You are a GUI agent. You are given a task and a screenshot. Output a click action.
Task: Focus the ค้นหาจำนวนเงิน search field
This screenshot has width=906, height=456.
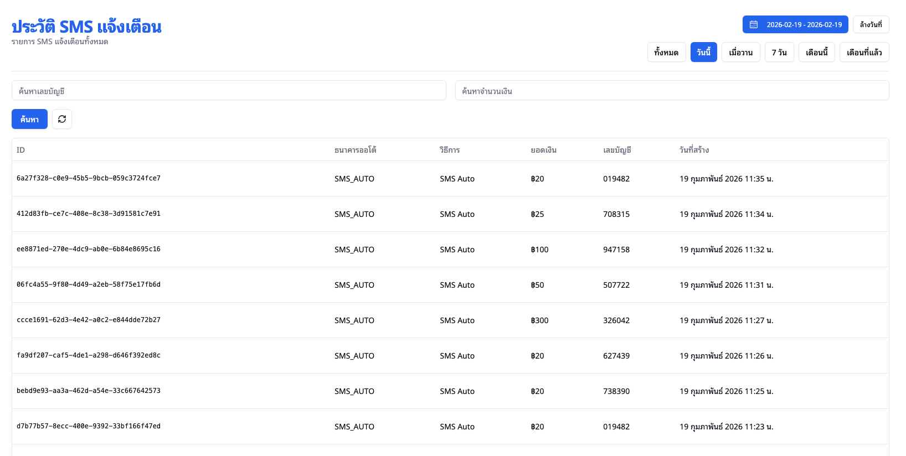pos(672,91)
